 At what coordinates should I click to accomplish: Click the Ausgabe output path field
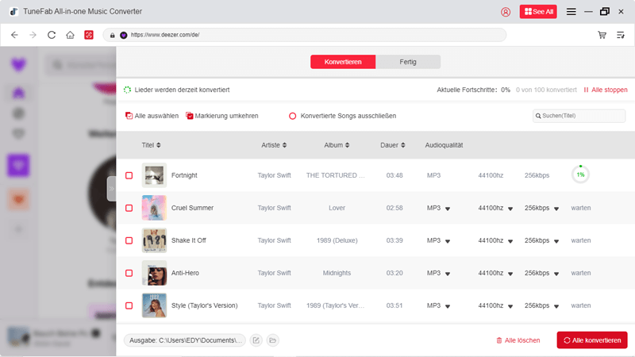185,340
